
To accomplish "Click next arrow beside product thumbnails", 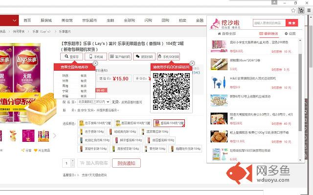I will click(x=54, y=136).
